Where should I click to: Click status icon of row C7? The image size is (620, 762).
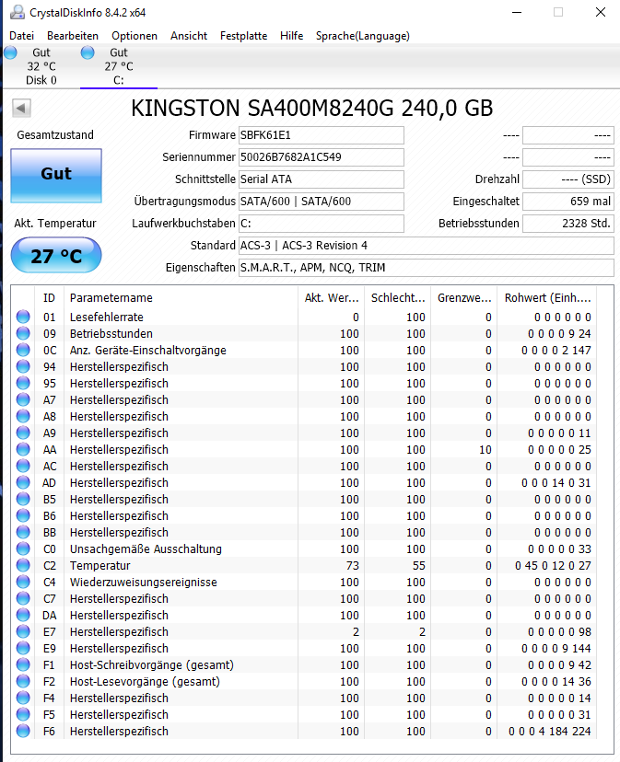click(23, 598)
